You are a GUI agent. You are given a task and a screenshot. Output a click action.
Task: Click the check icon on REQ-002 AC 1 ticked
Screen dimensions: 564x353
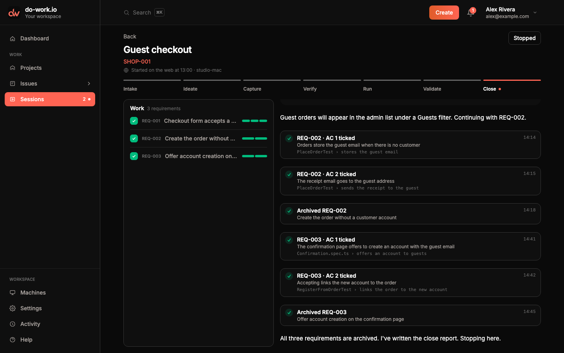(x=289, y=138)
